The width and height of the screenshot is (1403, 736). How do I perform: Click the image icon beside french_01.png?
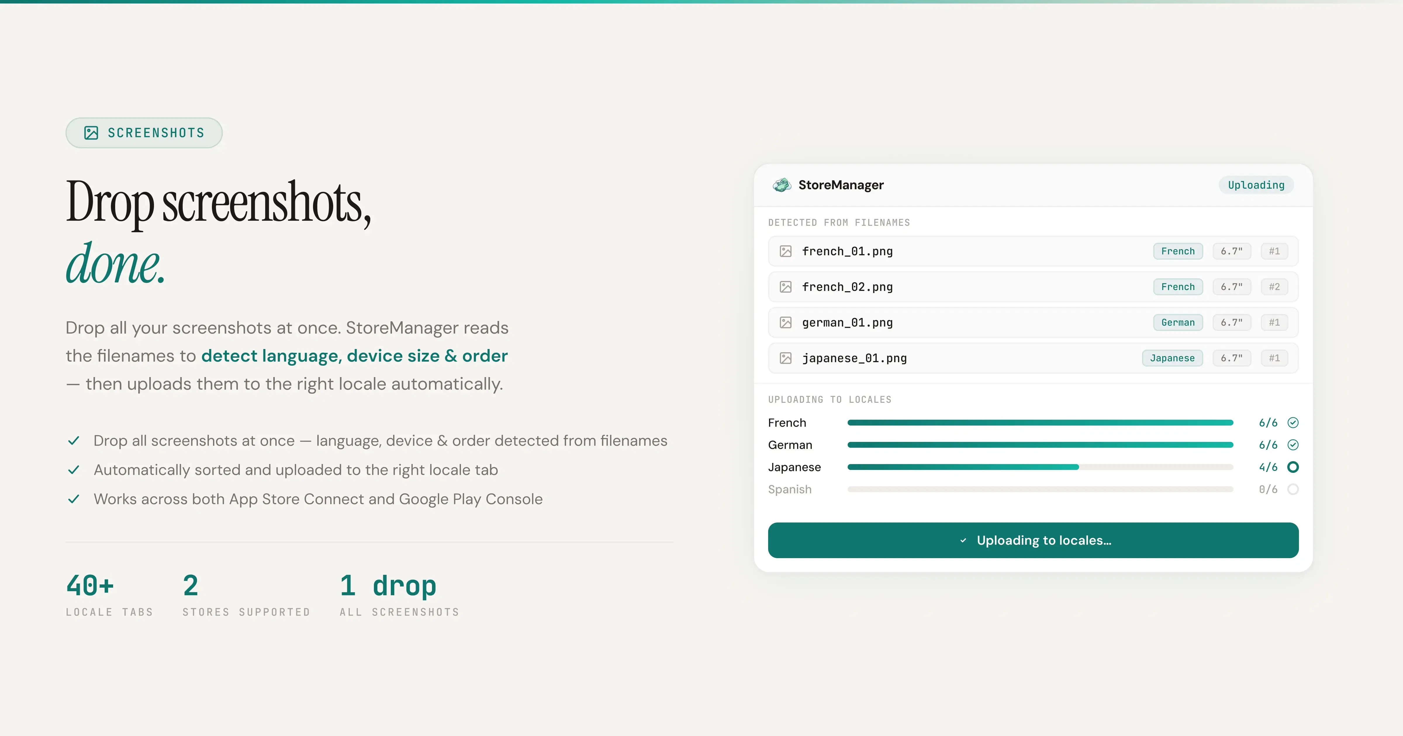(785, 251)
